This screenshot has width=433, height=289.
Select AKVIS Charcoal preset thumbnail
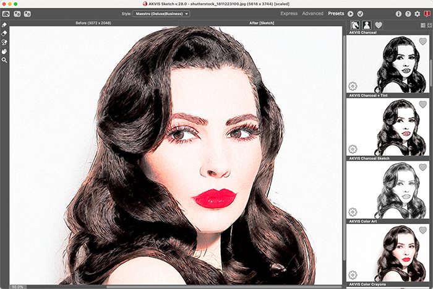point(388,64)
